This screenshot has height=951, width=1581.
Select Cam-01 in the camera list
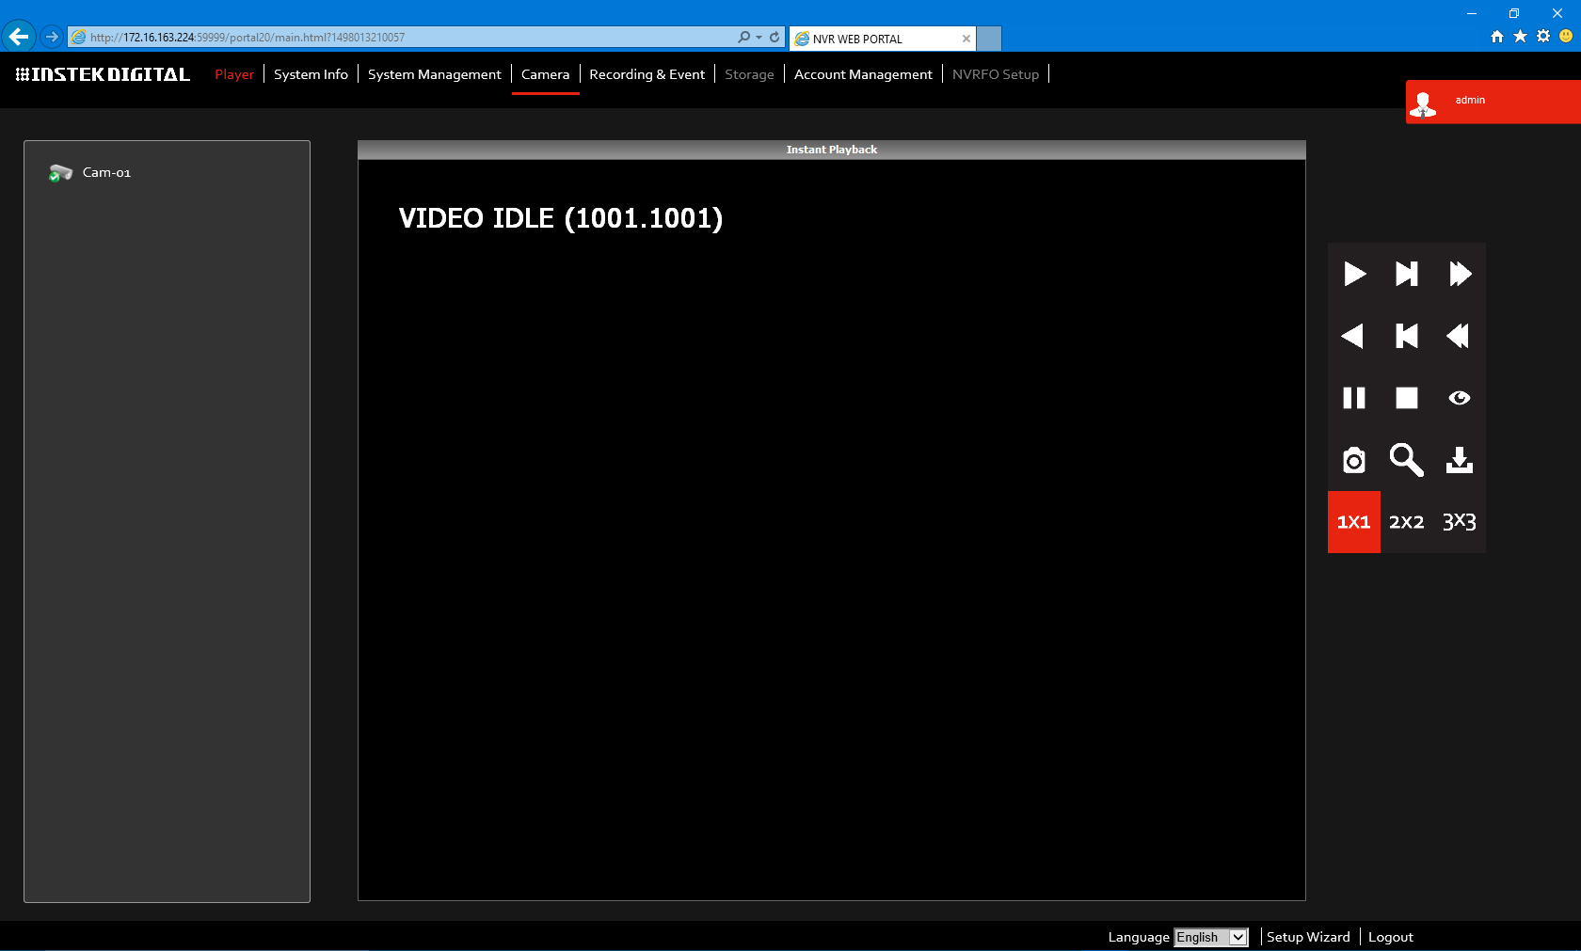(x=106, y=172)
